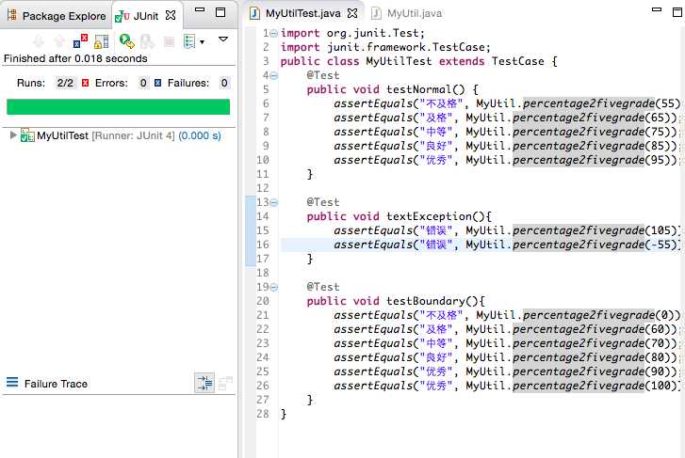Click the red Errors icon
The width and height of the screenshot is (685, 458).
click(x=85, y=83)
